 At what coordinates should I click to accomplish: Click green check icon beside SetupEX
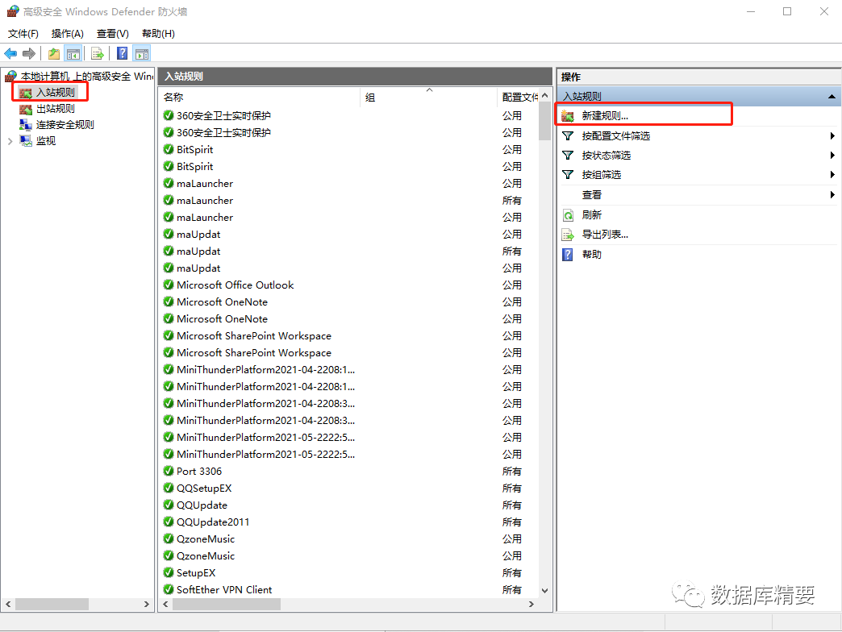[169, 572]
